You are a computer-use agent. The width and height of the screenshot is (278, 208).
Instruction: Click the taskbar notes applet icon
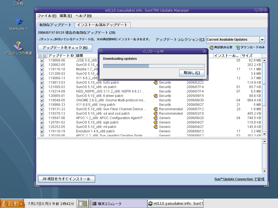click(x=83, y=203)
